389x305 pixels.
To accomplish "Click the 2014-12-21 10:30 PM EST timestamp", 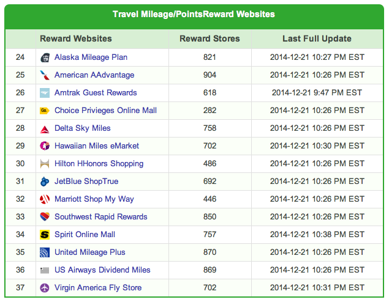I will pyautogui.click(x=317, y=146).
